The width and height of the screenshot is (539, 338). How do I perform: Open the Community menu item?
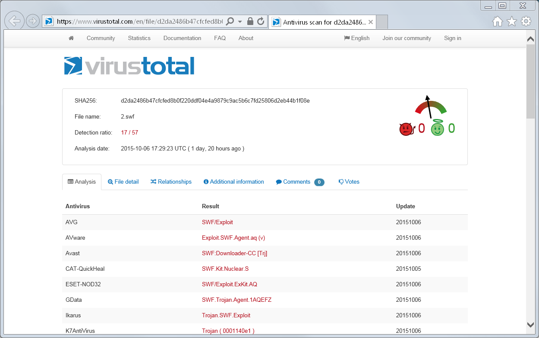pos(101,38)
